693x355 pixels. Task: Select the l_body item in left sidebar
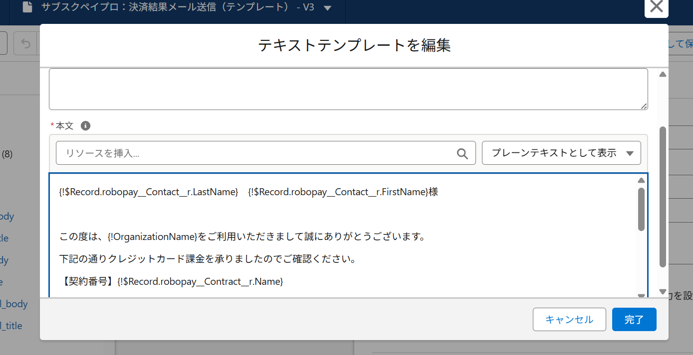pos(14,304)
